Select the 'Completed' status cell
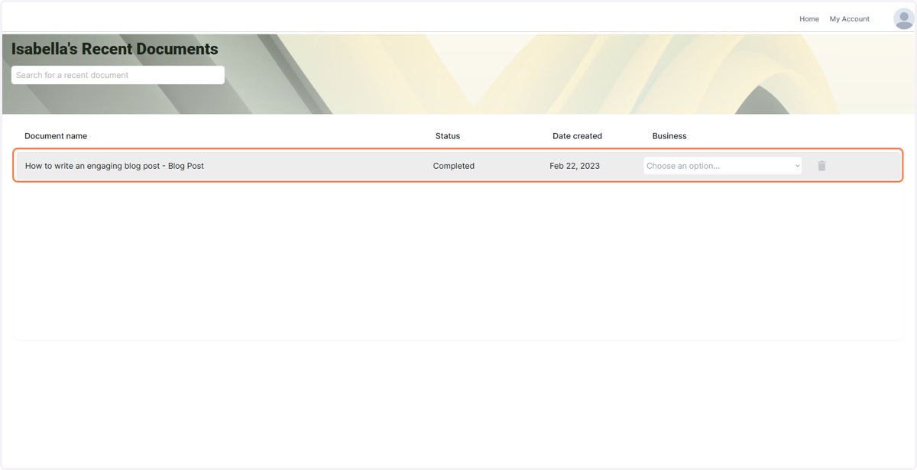The height and width of the screenshot is (470, 917). pyautogui.click(x=454, y=166)
